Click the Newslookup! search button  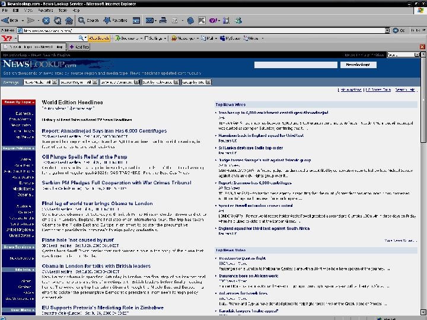click(358, 65)
